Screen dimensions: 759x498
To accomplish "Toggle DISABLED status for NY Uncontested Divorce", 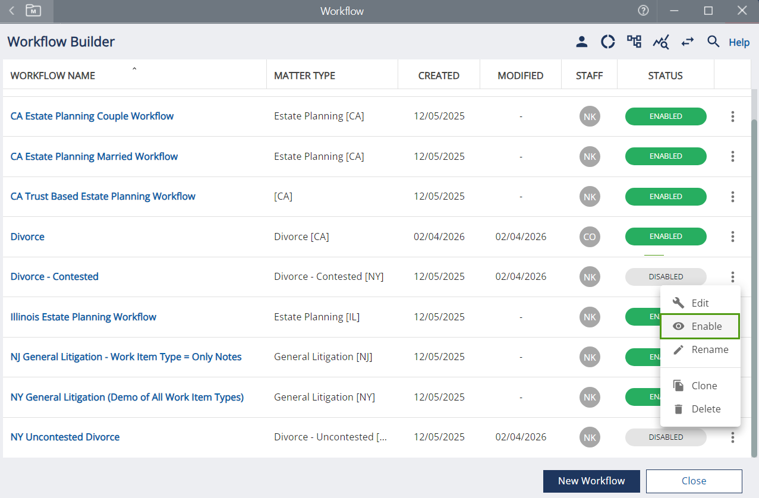I will (x=665, y=437).
